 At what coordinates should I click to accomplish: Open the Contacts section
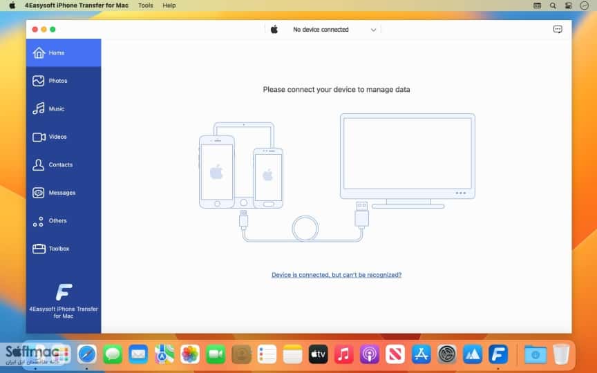64,165
